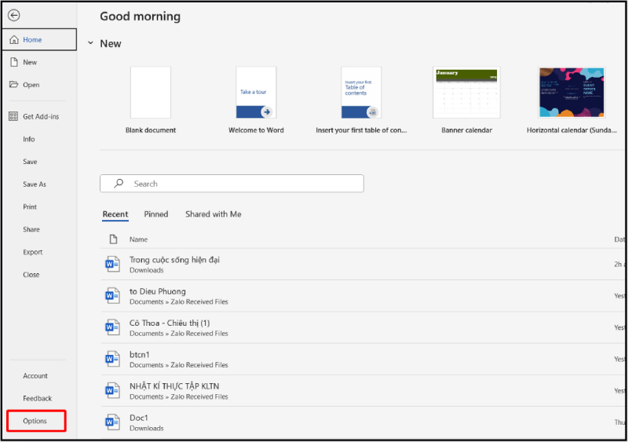Choose Save As in the sidebar
Image resolution: width=628 pixels, height=442 pixels.
coord(35,184)
